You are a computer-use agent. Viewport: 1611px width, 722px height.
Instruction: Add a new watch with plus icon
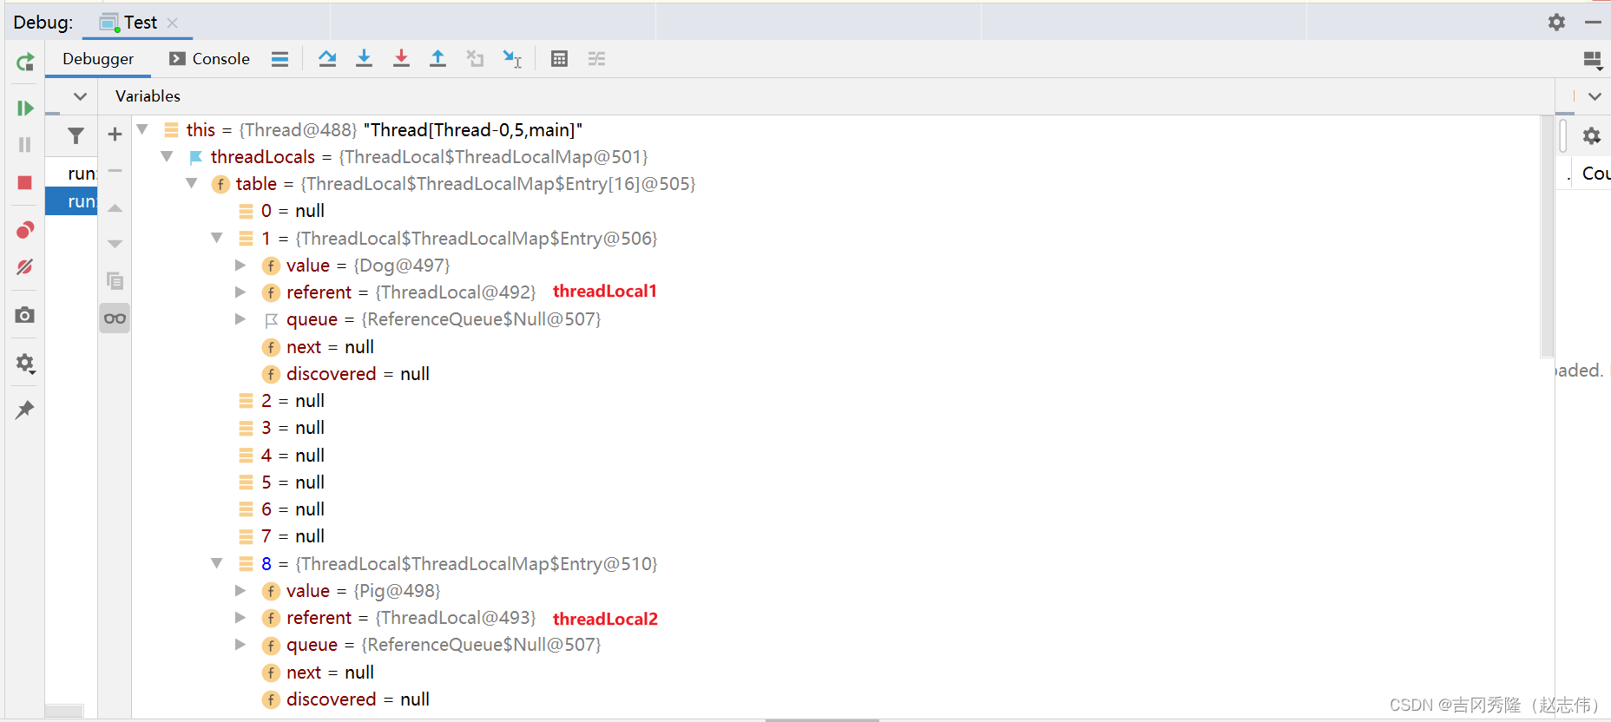[x=115, y=135]
